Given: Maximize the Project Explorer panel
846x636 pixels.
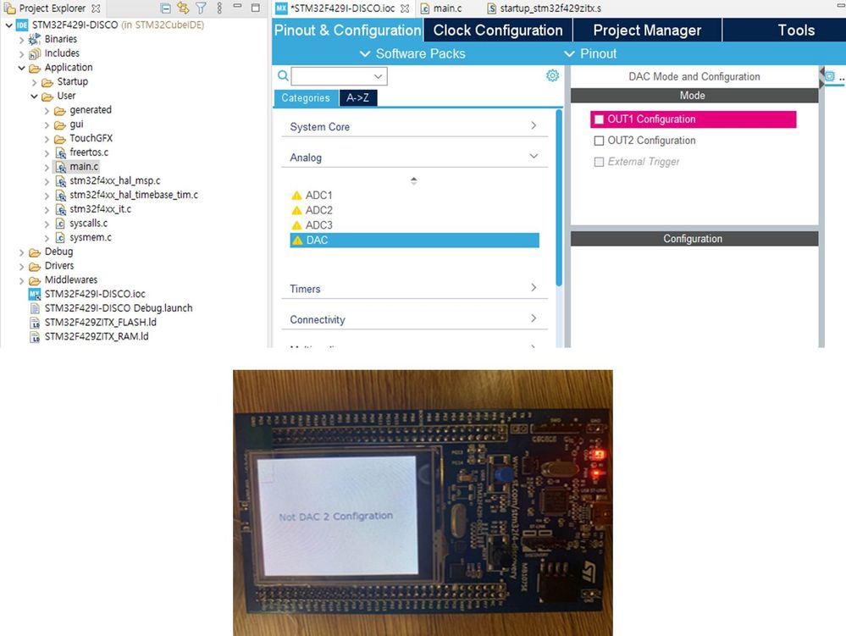Looking at the screenshot, I should (x=256, y=8).
